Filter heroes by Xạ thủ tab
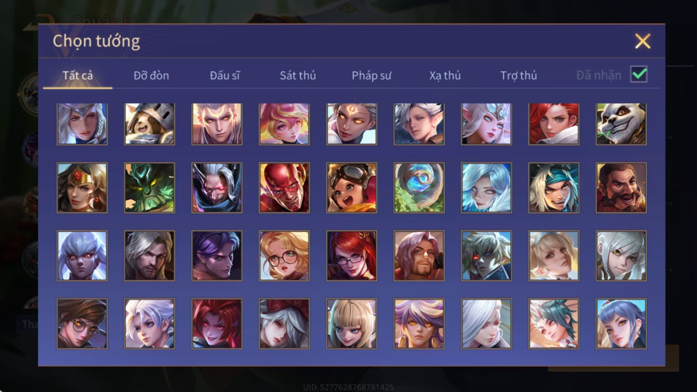The width and height of the screenshot is (697, 392). (x=445, y=75)
